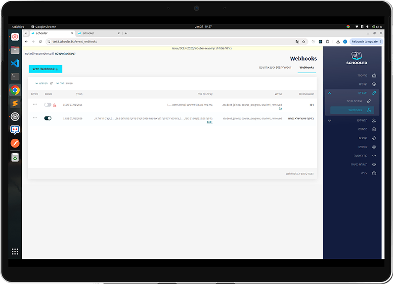Click the Schooler logo in the sidebar
Image resolution: width=393 pixels, height=284 pixels.
(356, 58)
